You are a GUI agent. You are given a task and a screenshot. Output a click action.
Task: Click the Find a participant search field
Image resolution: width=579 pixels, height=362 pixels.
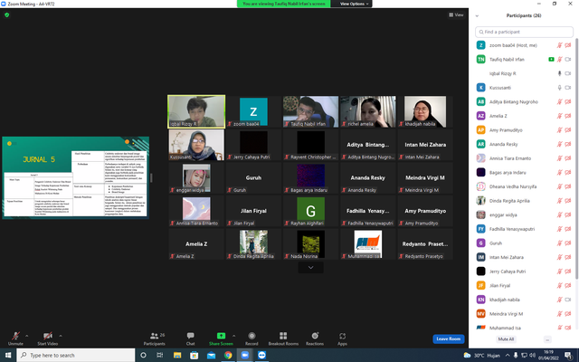(x=524, y=32)
